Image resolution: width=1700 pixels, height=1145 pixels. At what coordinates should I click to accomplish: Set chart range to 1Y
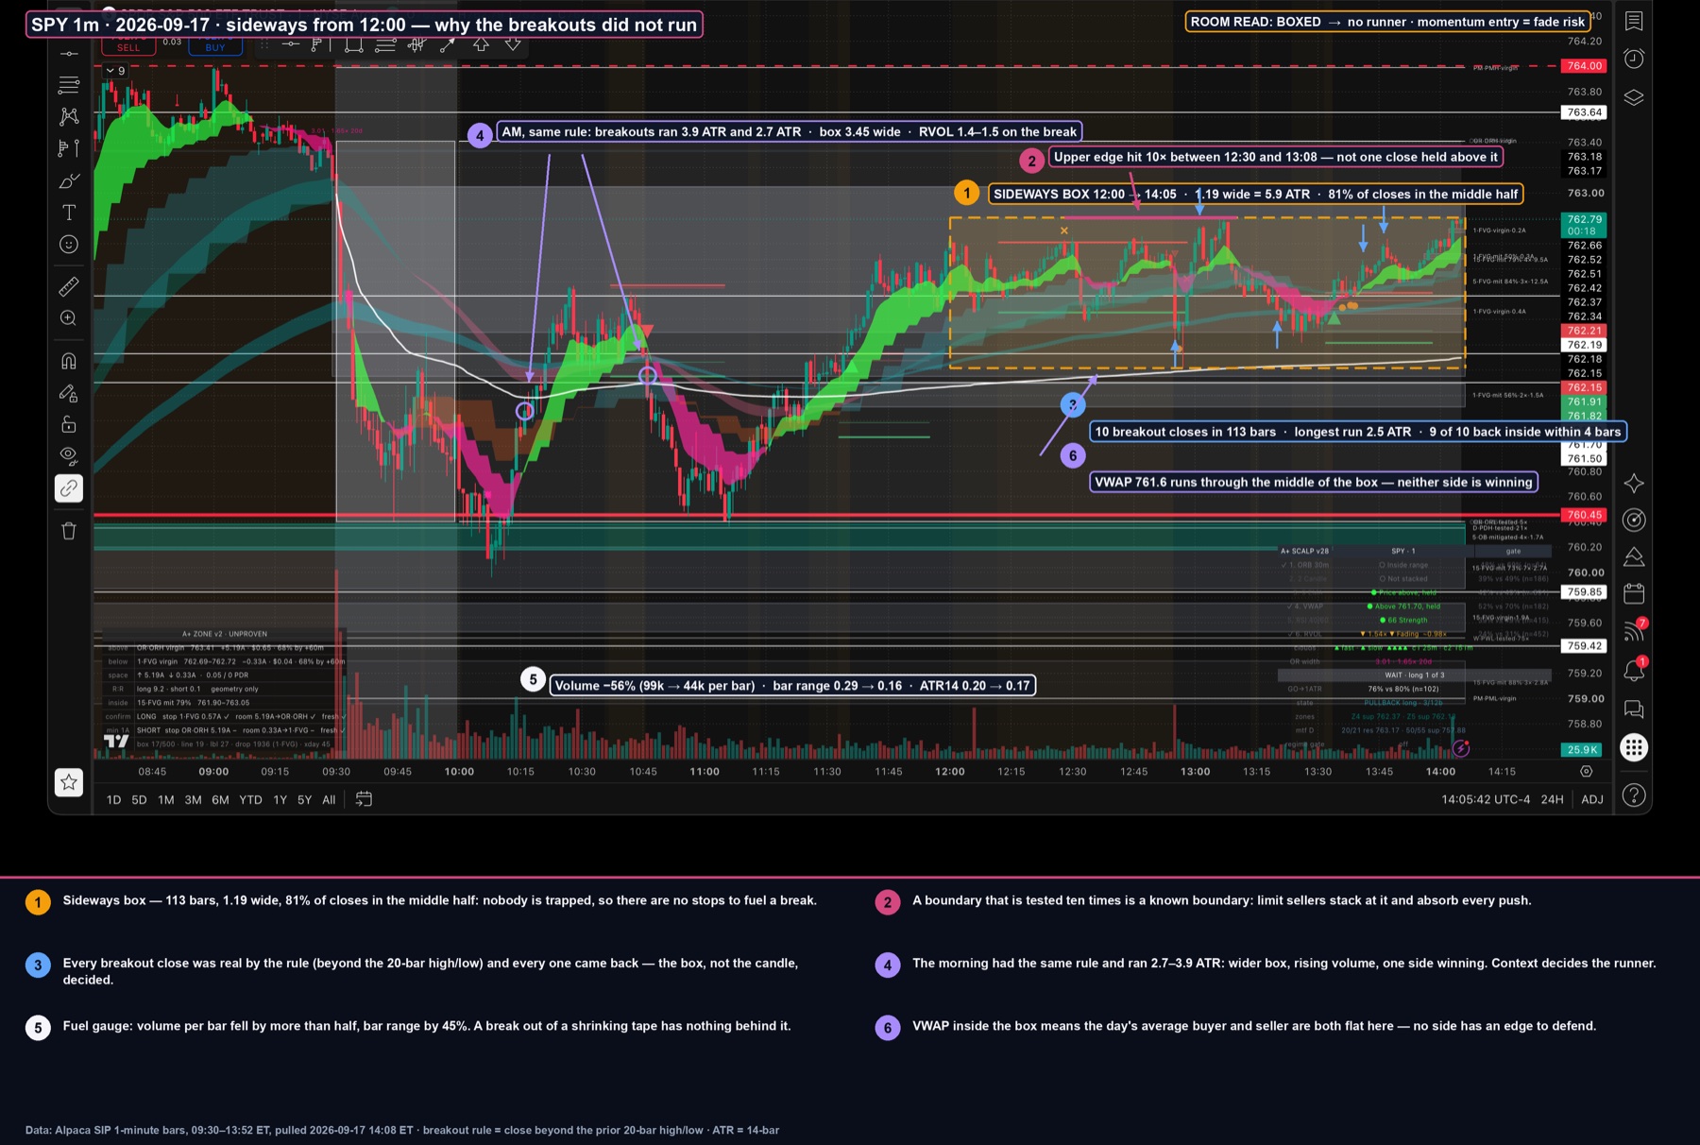coord(280,800)
